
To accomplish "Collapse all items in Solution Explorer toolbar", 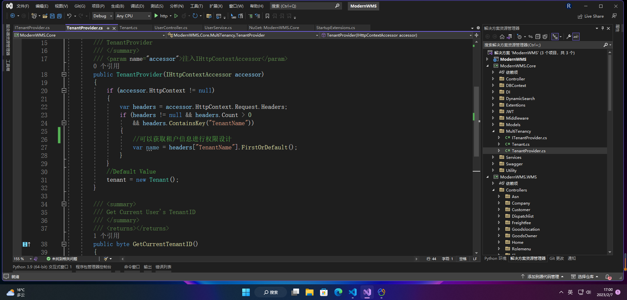I will tap(538, 37).
